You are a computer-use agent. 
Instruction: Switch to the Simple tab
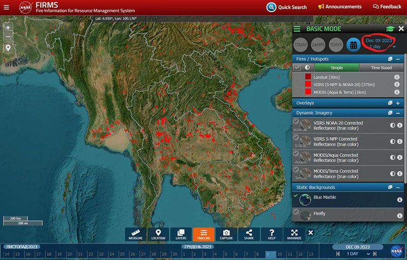pos(337,68)
